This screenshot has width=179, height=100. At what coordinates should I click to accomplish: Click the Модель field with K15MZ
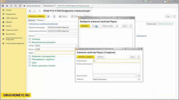(55, 49)
